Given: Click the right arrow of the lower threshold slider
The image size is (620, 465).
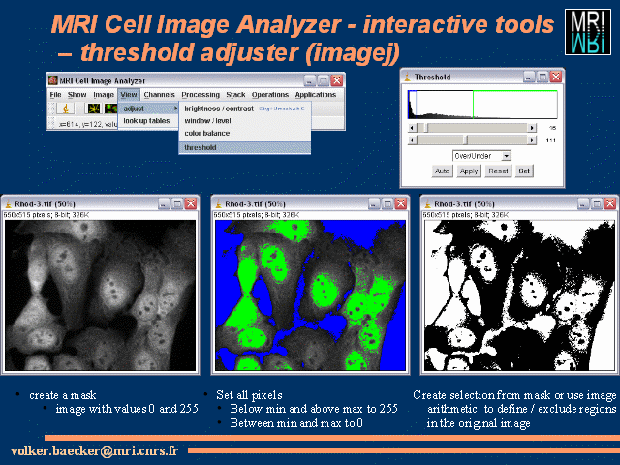Looking at the screenshot, I should click(532, 139).
